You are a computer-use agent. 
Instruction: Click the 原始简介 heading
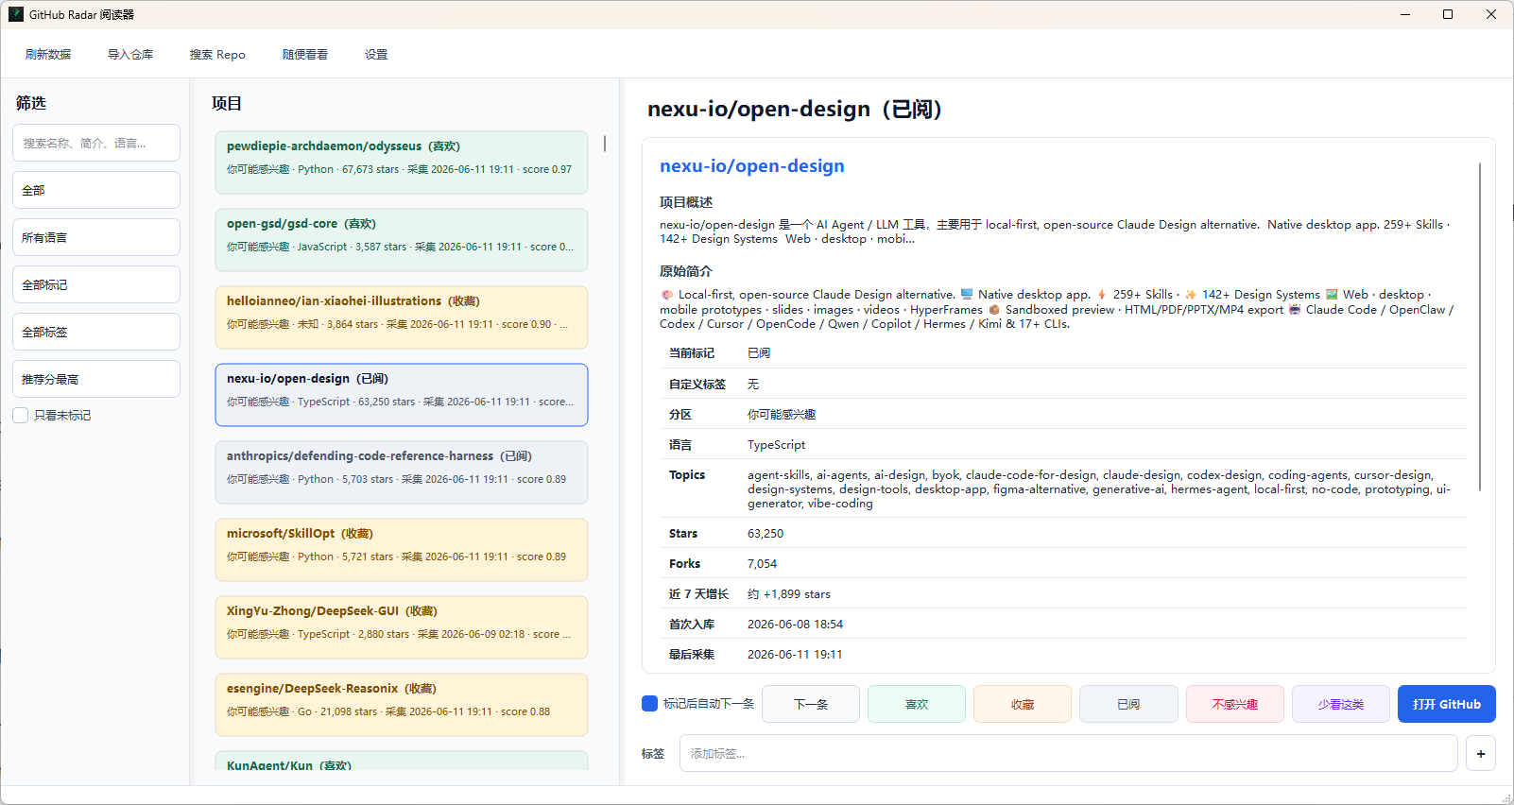[686, 271]
